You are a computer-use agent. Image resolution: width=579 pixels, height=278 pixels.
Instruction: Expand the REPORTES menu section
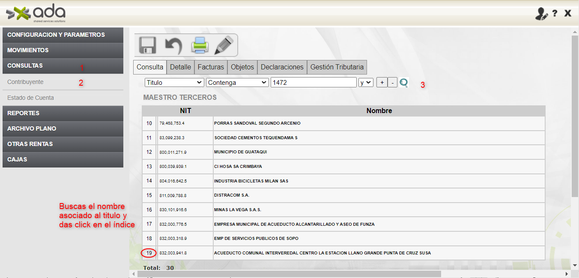63,113
